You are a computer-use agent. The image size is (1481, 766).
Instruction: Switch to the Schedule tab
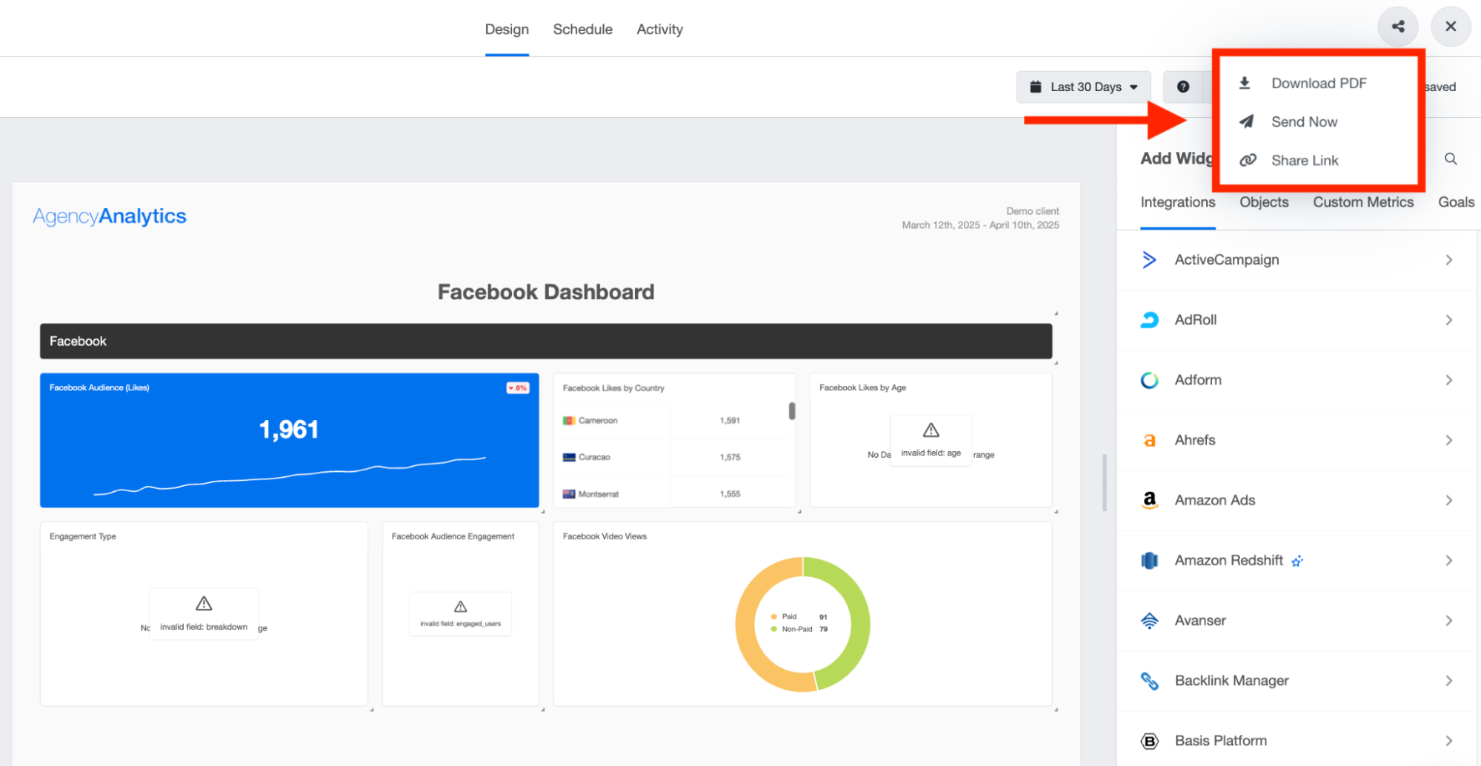582,30
